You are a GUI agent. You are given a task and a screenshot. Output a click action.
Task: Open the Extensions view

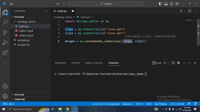click(5, 53)
